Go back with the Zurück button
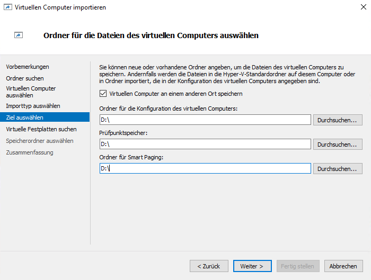The width and height of the screenshot is (371, 280). point(209,266)
